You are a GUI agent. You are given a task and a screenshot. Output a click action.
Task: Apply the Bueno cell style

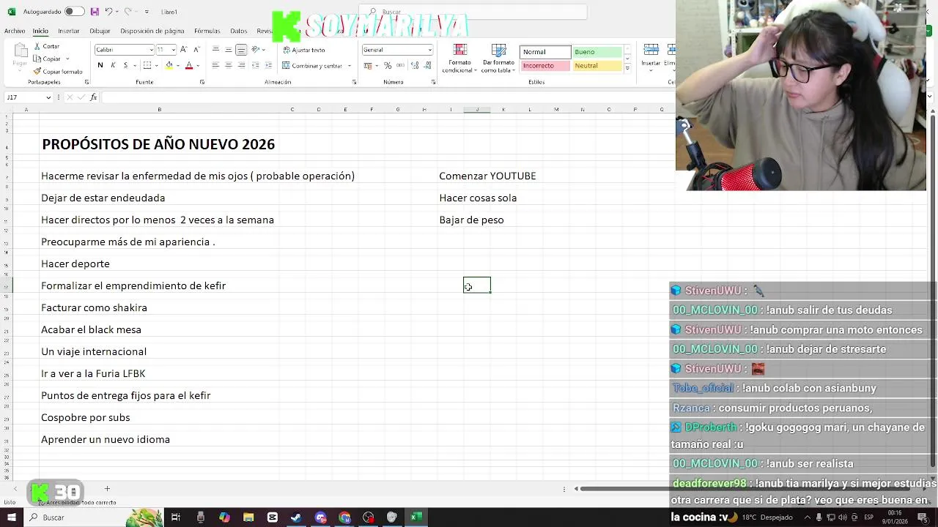(x=597, y=52)
